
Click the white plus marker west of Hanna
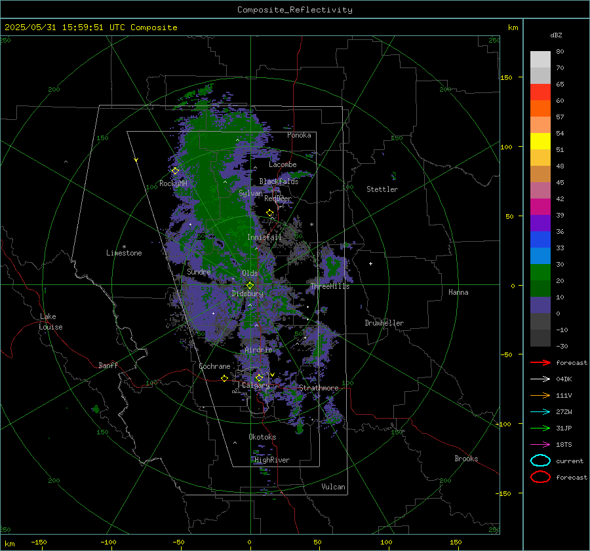(370, 263)
